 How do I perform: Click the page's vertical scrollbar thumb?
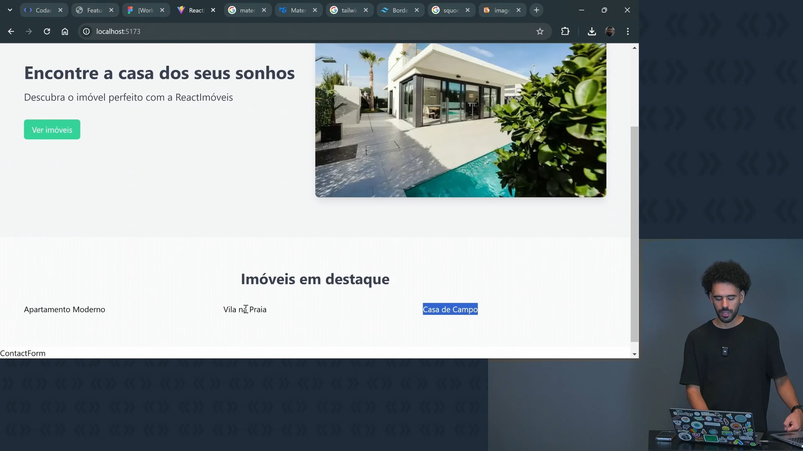coord(634,234)
